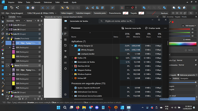Open the Normal blend mode dropdown
This screenshot has height=111, width=198.
(x=31, y=21)
